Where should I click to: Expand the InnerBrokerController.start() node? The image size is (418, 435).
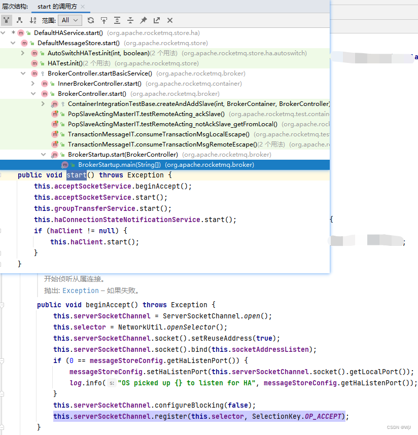33,84
